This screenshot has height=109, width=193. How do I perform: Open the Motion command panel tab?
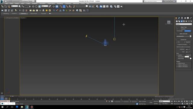pyautogui.click(x=185, y=18)
